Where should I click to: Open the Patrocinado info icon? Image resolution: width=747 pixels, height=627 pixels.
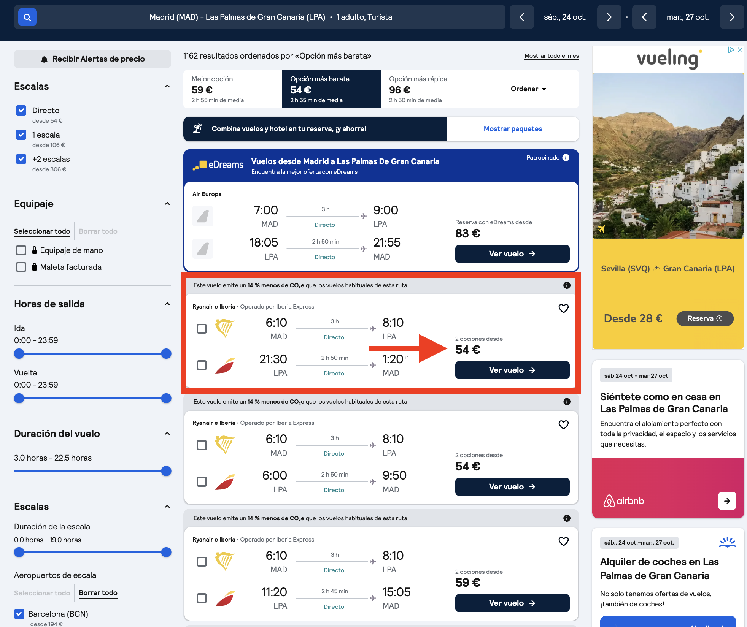(566, 158)
